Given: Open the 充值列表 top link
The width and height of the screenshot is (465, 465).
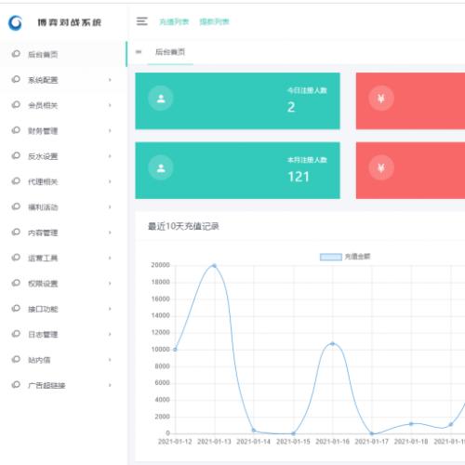Looking at the screenshot, I should tap(174, 21).
